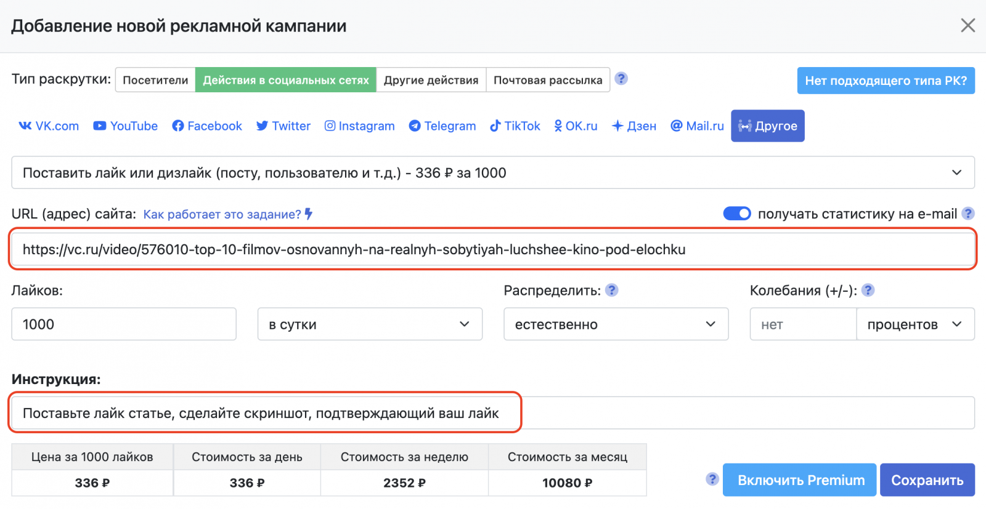Click 'Как работает это задание?' link
Screen dimensions: 986x509
point(222,214)
